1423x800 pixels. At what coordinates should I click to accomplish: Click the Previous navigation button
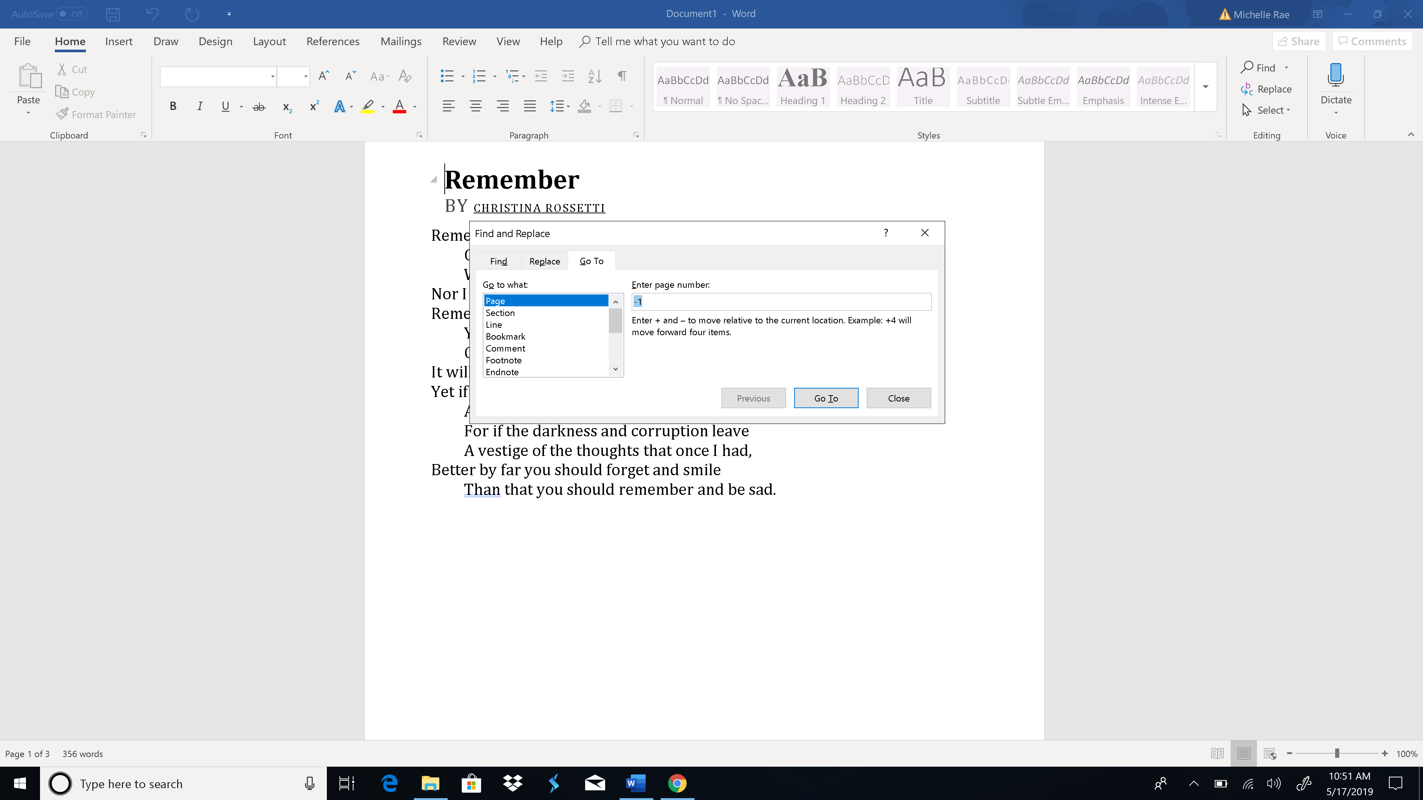[x=753, y=397]
